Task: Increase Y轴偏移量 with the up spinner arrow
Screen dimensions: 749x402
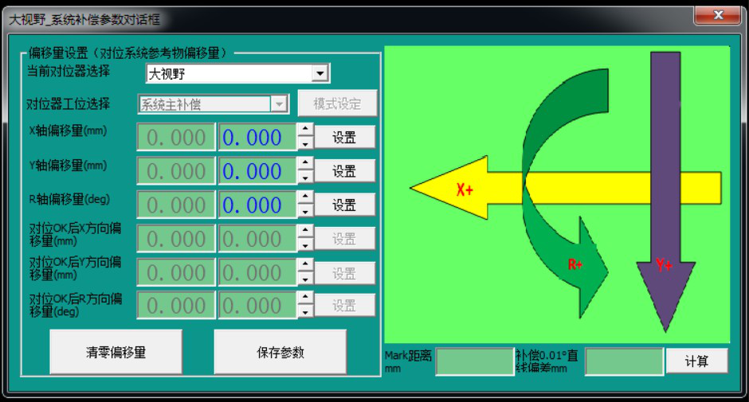Action: [x=305, y=163]
